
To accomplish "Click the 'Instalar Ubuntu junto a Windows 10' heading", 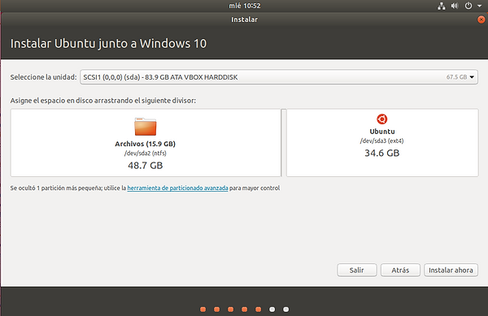I will click(x=109, y=44).
